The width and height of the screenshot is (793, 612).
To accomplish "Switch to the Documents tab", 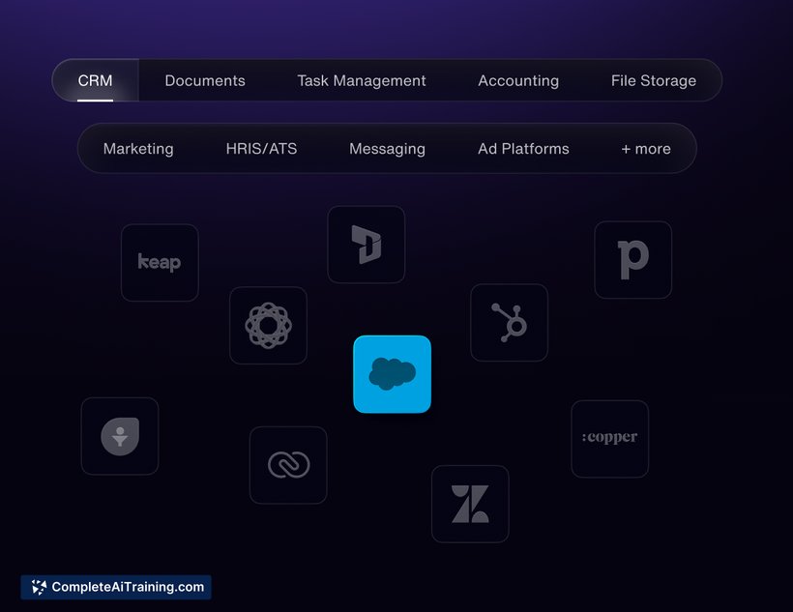I will [205, 80].
